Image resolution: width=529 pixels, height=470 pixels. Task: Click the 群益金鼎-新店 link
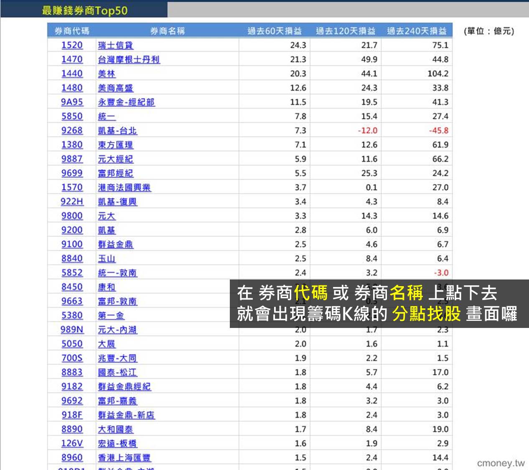(x=126, y=415)
